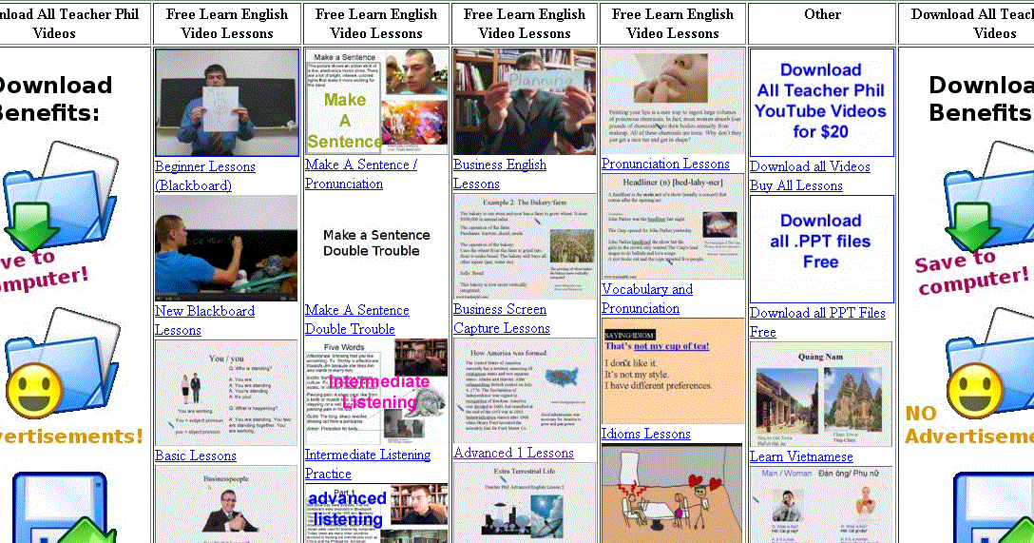Click the New Blackboard Lessons link
Image resolution: width=1034 pixels, height=543 pixels.
[x=204, y=320]
